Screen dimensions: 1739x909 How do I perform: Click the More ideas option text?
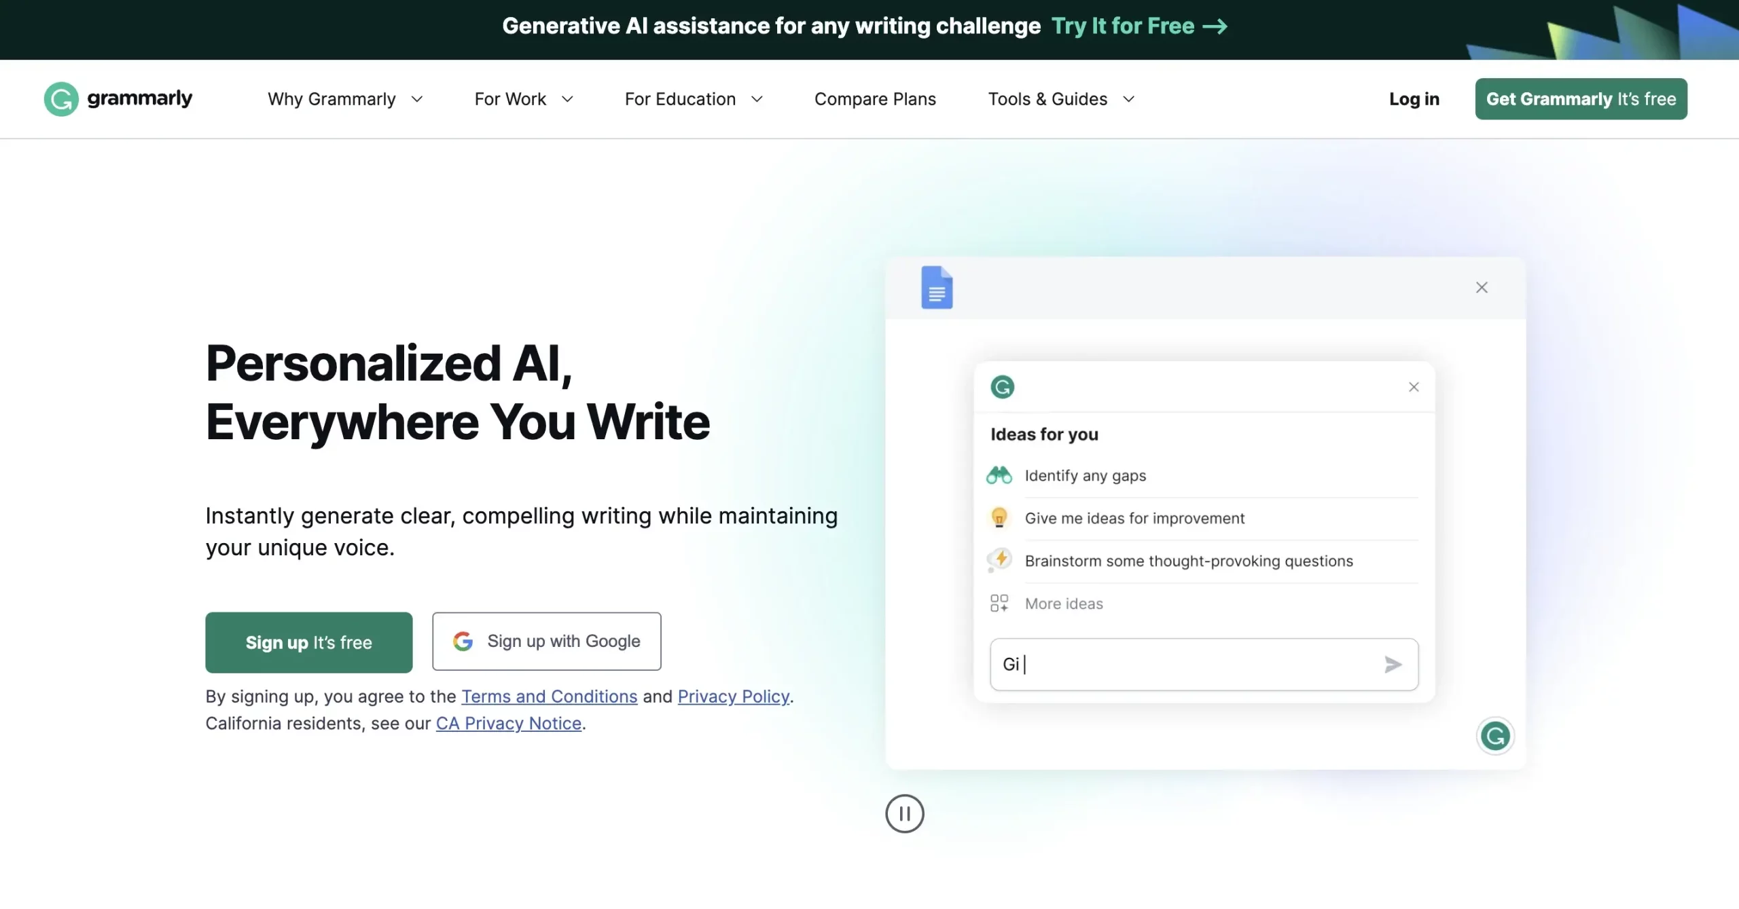[1064, 604]
